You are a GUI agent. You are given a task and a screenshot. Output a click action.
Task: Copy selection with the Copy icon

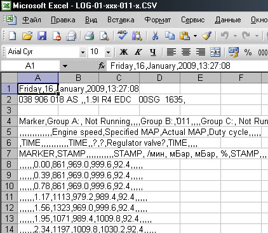tap(170, 36)
